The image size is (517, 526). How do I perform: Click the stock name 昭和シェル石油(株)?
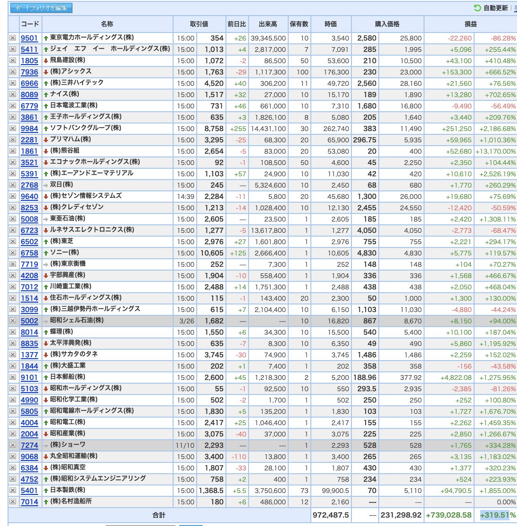click(x=76, y=321)
